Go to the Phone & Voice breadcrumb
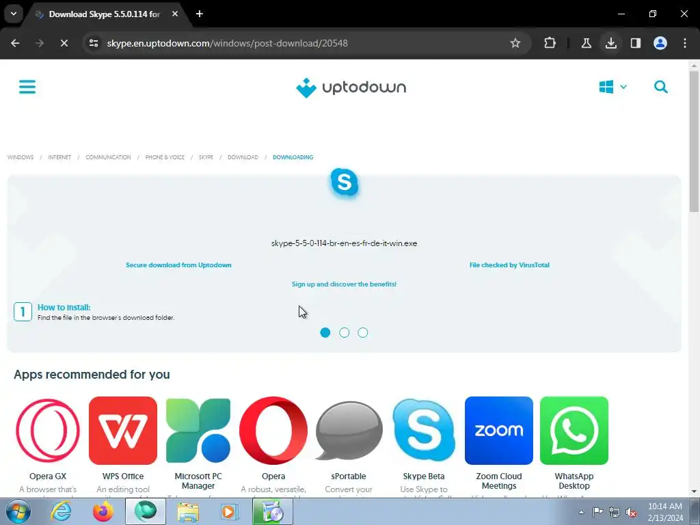The image size is (700, 525). click(x=165, y=157)
